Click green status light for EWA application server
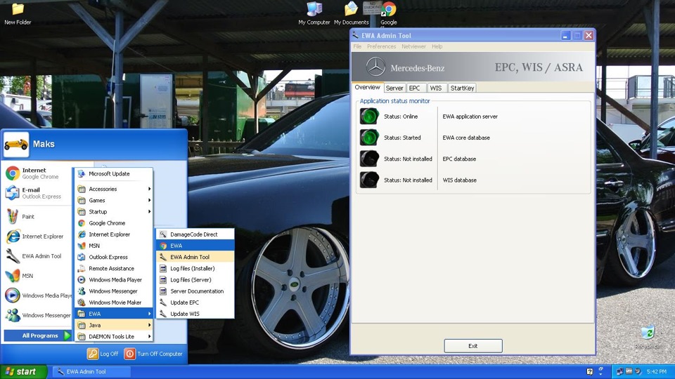675x379 pixels. (x=369, y=117)
